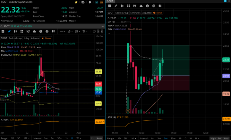The image size is (231, 140).
Task: Click the D circle icon in left toolbar
Action: click(x=47, y=31)
